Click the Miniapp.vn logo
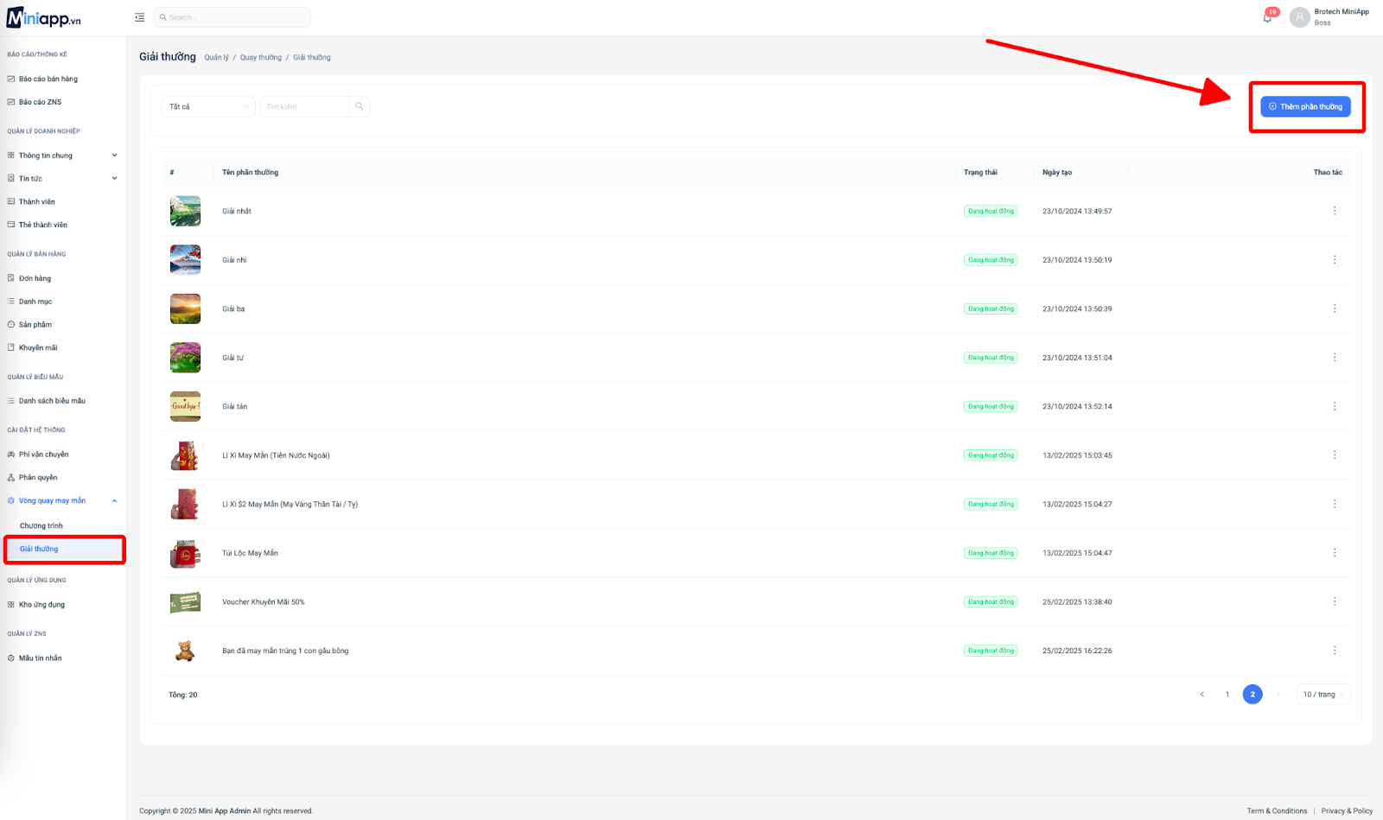Viewport: 1383px width, 820px height. (44, 18)
